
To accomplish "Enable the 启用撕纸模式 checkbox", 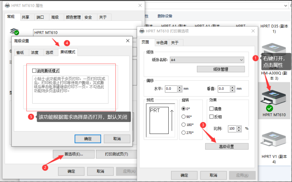I will coord(34,70).
